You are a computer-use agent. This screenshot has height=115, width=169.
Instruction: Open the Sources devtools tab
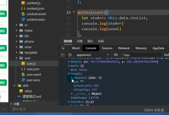107,48
